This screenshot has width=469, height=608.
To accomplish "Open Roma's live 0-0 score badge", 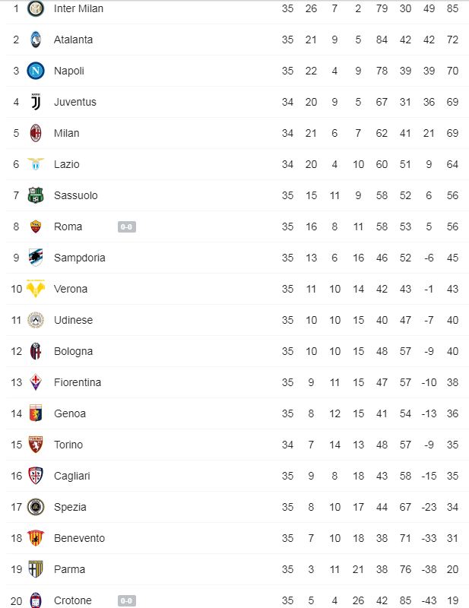I will coord(127,226).
